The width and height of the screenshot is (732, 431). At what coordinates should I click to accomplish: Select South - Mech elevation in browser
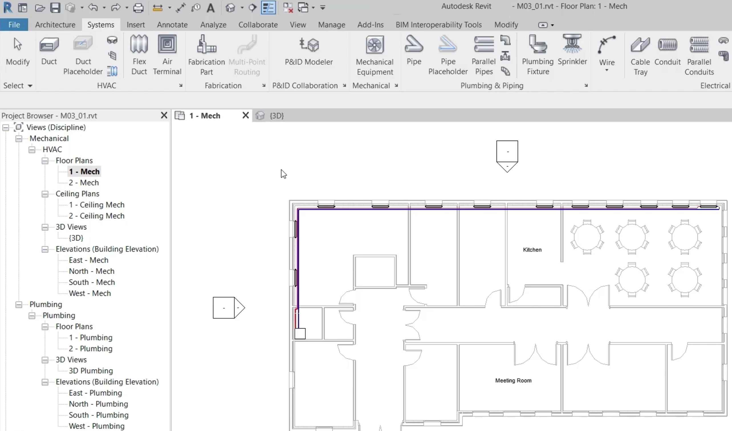pos(92,282)
